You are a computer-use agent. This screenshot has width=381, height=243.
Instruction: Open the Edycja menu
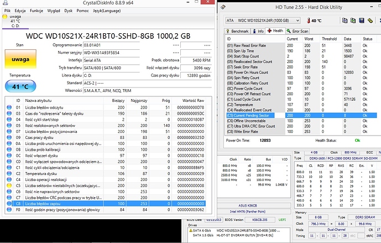(x=20, y=11)
